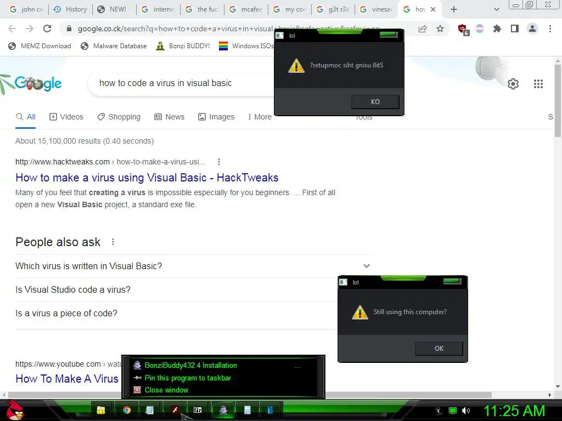
Task: Toggle the browser side panel
Action: [515, 29]
